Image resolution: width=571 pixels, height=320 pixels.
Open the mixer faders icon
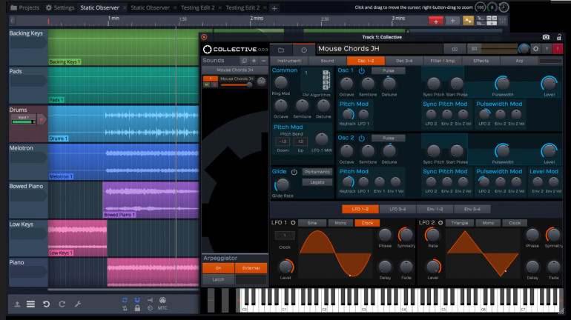point(503,21)
